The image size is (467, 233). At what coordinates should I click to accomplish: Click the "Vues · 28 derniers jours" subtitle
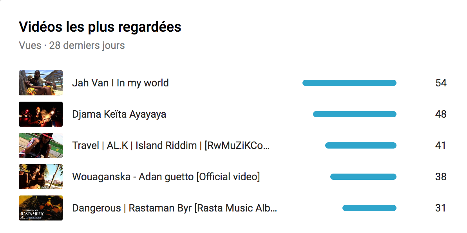[72, 45]
